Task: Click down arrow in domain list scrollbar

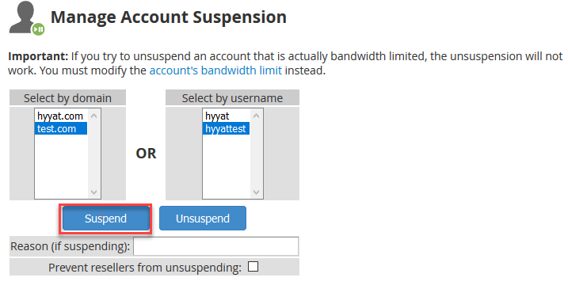Action: [93, 192]
